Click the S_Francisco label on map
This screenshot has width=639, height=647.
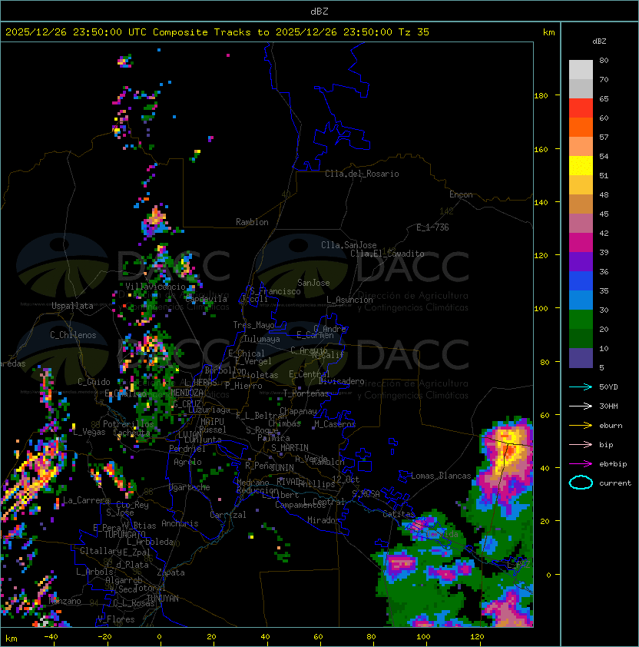click(275, 291)
